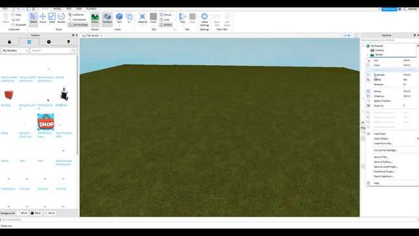
Task: Switch to the VIEW ribbon tab
Action: click(x=79, y=9)
